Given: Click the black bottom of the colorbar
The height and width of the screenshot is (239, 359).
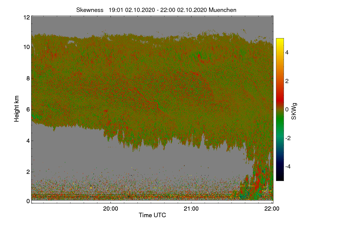Looking at the screenshot, I should pyautogui.click(x=280, y=178).
